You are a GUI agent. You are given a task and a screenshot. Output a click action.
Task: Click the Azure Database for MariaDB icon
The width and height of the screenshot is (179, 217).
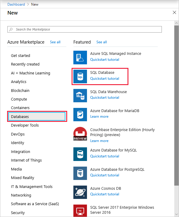click(x=80, y=114)
